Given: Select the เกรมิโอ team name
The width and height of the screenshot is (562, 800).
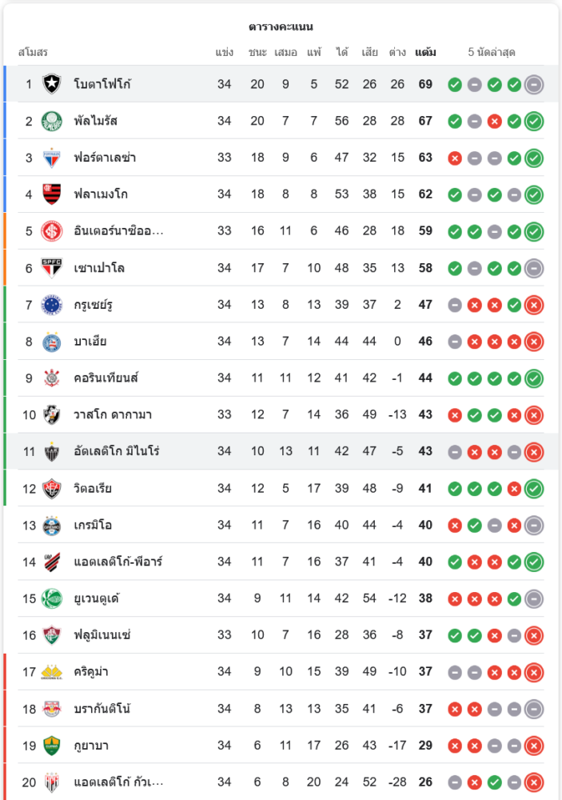Looking at the screenshot, I should coord(93,525).
